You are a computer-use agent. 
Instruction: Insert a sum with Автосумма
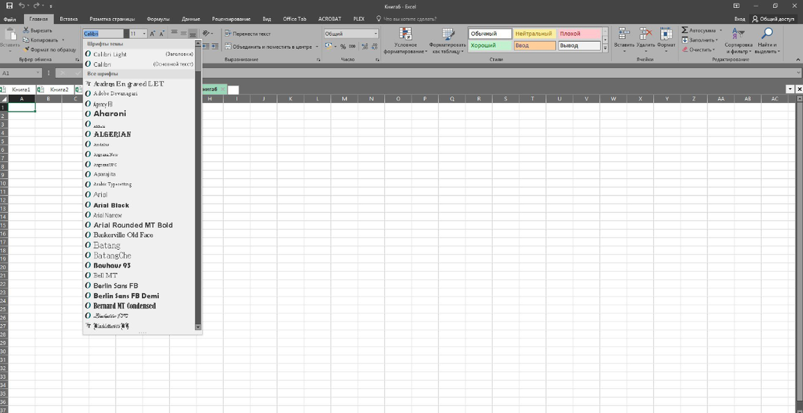pyautogui.click(x=700, y=31)
